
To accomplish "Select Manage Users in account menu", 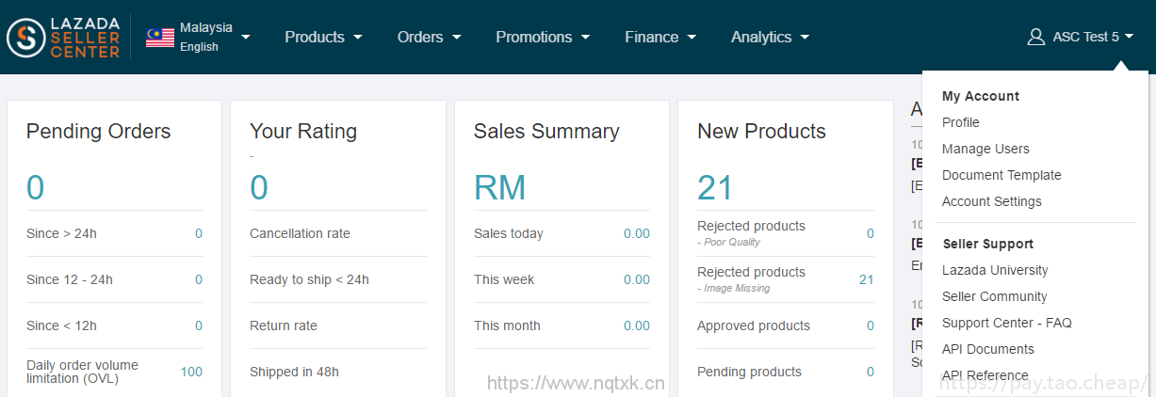I will pyautogui.click(x=985, y=149).
